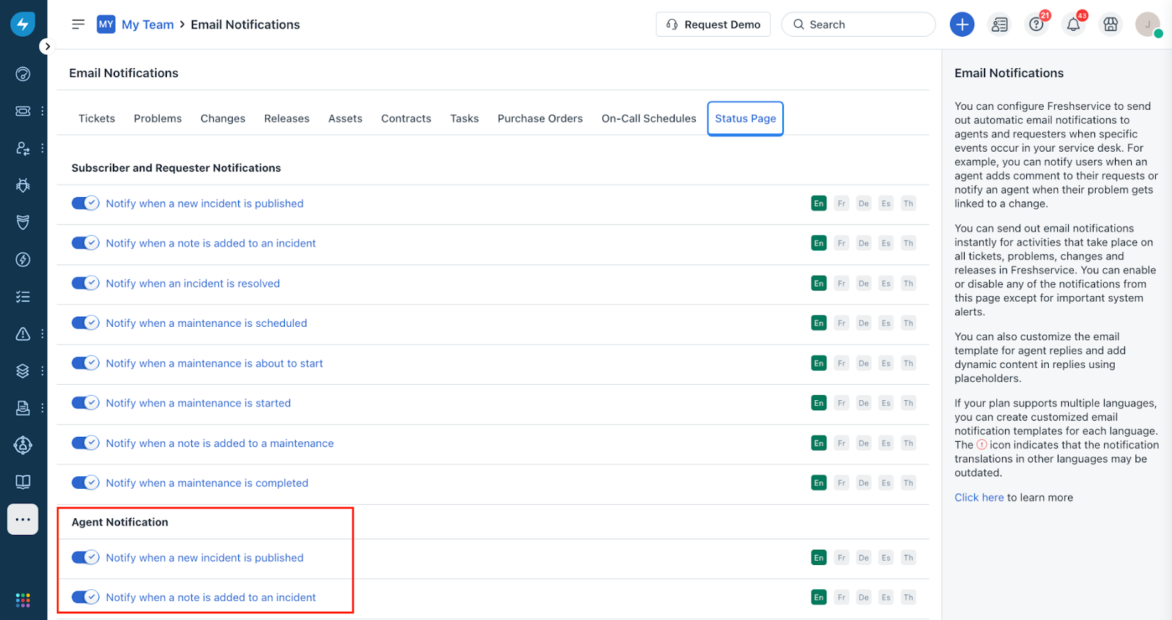The image size is (1172, 620).
Task: Toggle 'maintenance is completed' notification
Action: coord(85,482)
